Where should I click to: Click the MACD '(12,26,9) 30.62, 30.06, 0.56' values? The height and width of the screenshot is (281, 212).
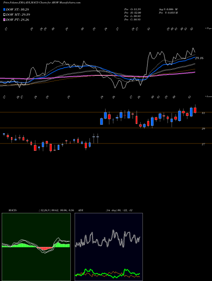[x=56, y=210]
